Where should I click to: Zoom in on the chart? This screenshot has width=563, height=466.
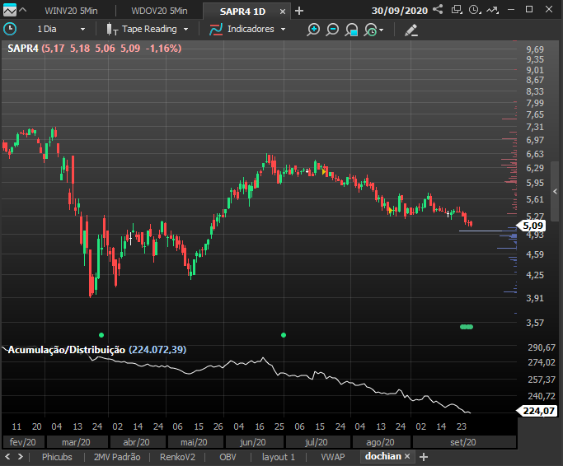(313, 30)
